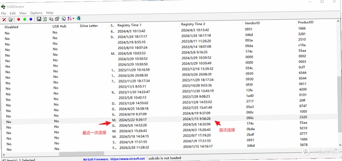Select the cell 2024/5/8 10:03:53

132,53
